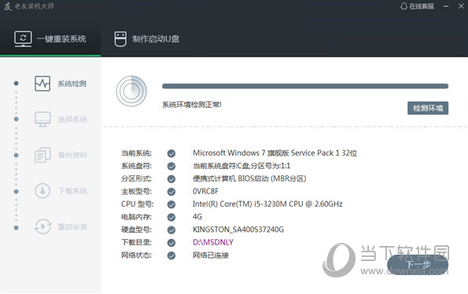Click the step dot beside 系统检测

click(x=16, y=83)
